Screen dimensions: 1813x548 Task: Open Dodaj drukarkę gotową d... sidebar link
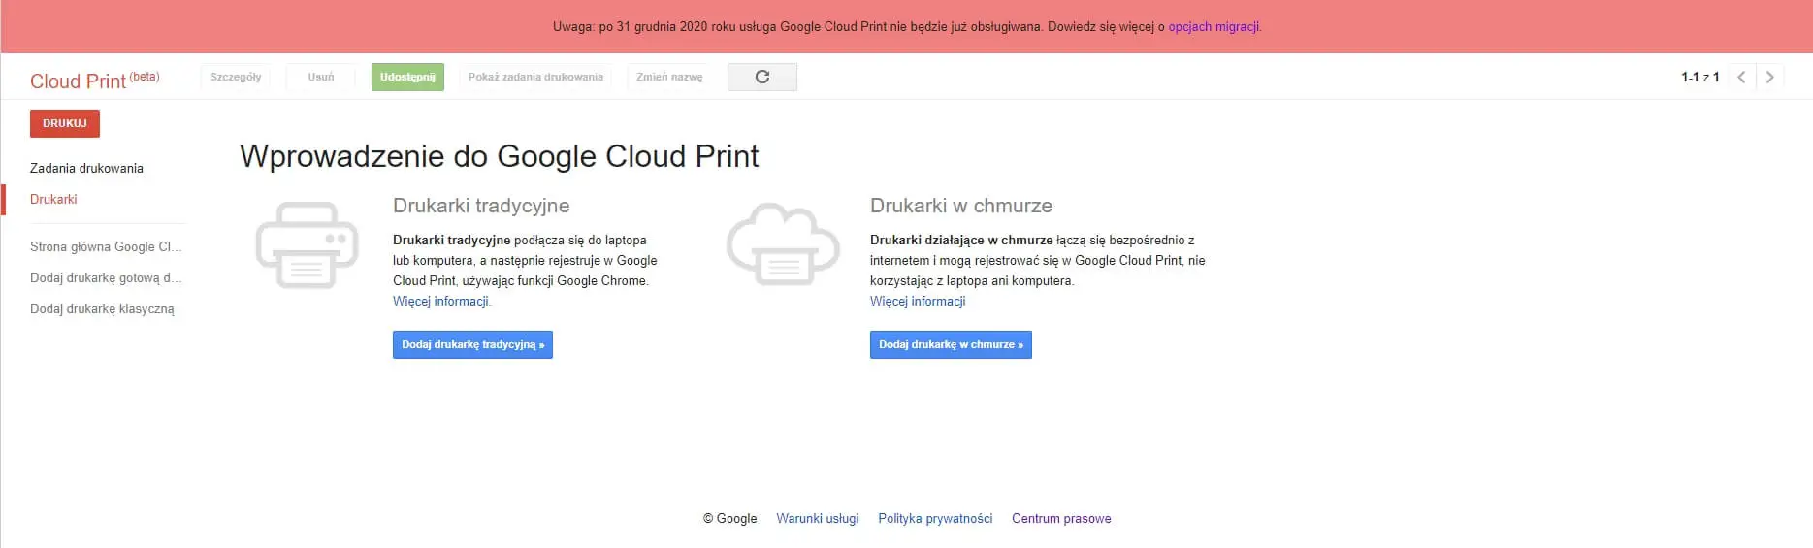coord(106,277)
